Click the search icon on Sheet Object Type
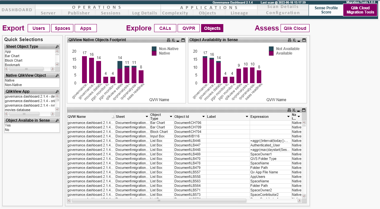The height and width of the screenshot is (209, 380). point(57,46)
